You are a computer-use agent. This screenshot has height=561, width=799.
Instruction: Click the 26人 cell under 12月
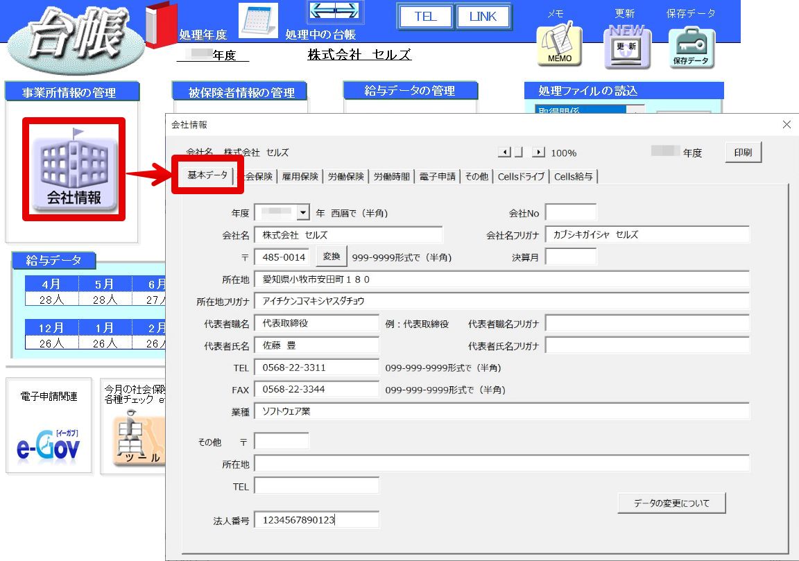[52, 343]
